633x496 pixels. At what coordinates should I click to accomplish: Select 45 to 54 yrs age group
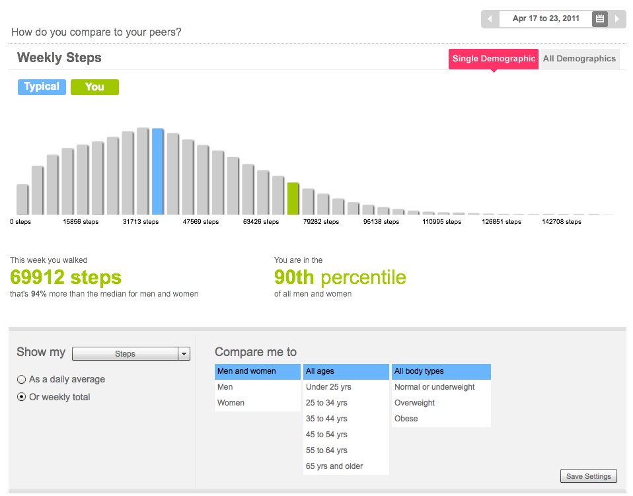346,435
